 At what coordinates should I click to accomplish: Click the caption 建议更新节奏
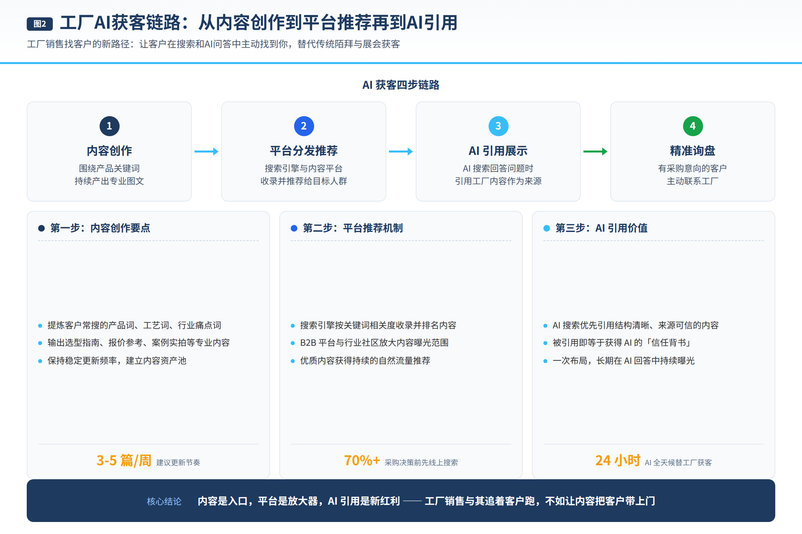(x=178, y=463)
